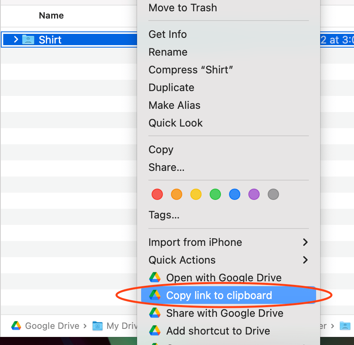
Task: Select "Copy link to clipboard"
Action: pos(219,295)
